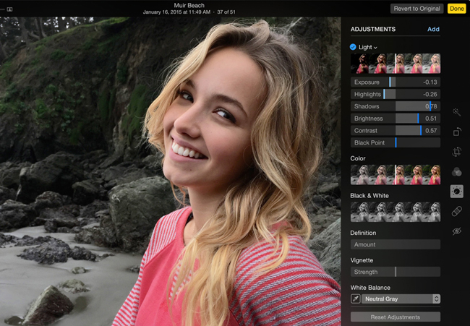This screenshot has width=470, height=326.
Task: Select the Red-eye removal tool
Action: click(x=457, y=231)
